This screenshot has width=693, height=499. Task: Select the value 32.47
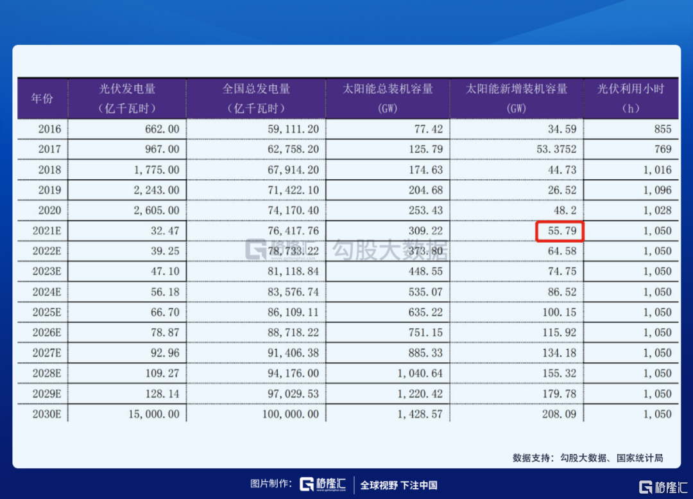click(166, 231)
